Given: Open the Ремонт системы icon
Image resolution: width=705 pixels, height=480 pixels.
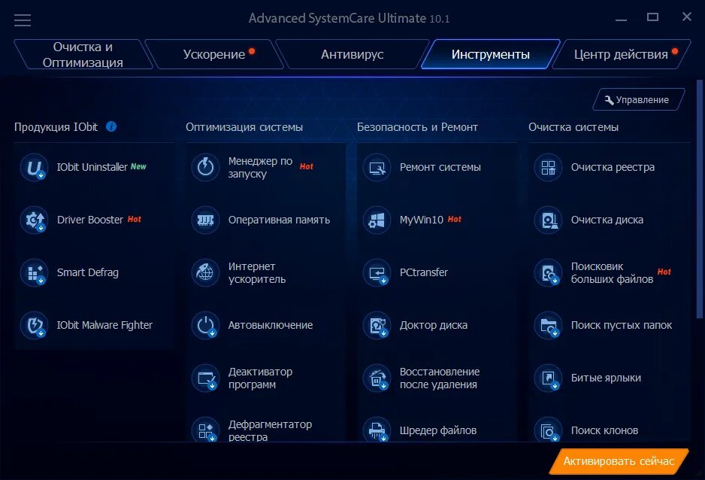Looking at the screenshot, I should coord(377,167).
